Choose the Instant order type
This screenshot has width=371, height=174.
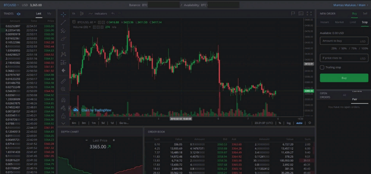pos(325,22)
